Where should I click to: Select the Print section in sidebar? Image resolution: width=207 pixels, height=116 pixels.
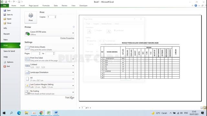(10, 45)
